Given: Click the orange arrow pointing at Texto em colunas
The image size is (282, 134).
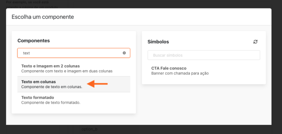Looking at the screenshot, I should pyautogui.click(x=97, y=84).
